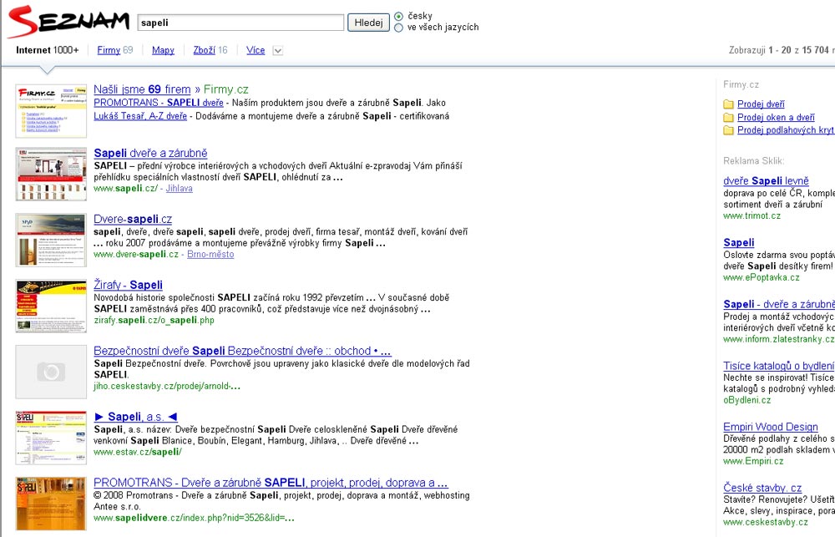Open thumbnail for Sapeli, a.s. result
The height and width of the screenshot is (537, 835).
click(x=51, y=438)
